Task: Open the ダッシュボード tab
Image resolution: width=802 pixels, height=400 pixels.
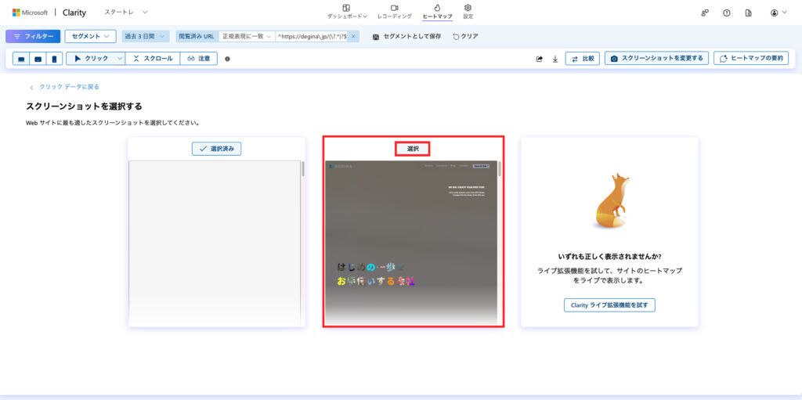Action: [x=346, y=12]
